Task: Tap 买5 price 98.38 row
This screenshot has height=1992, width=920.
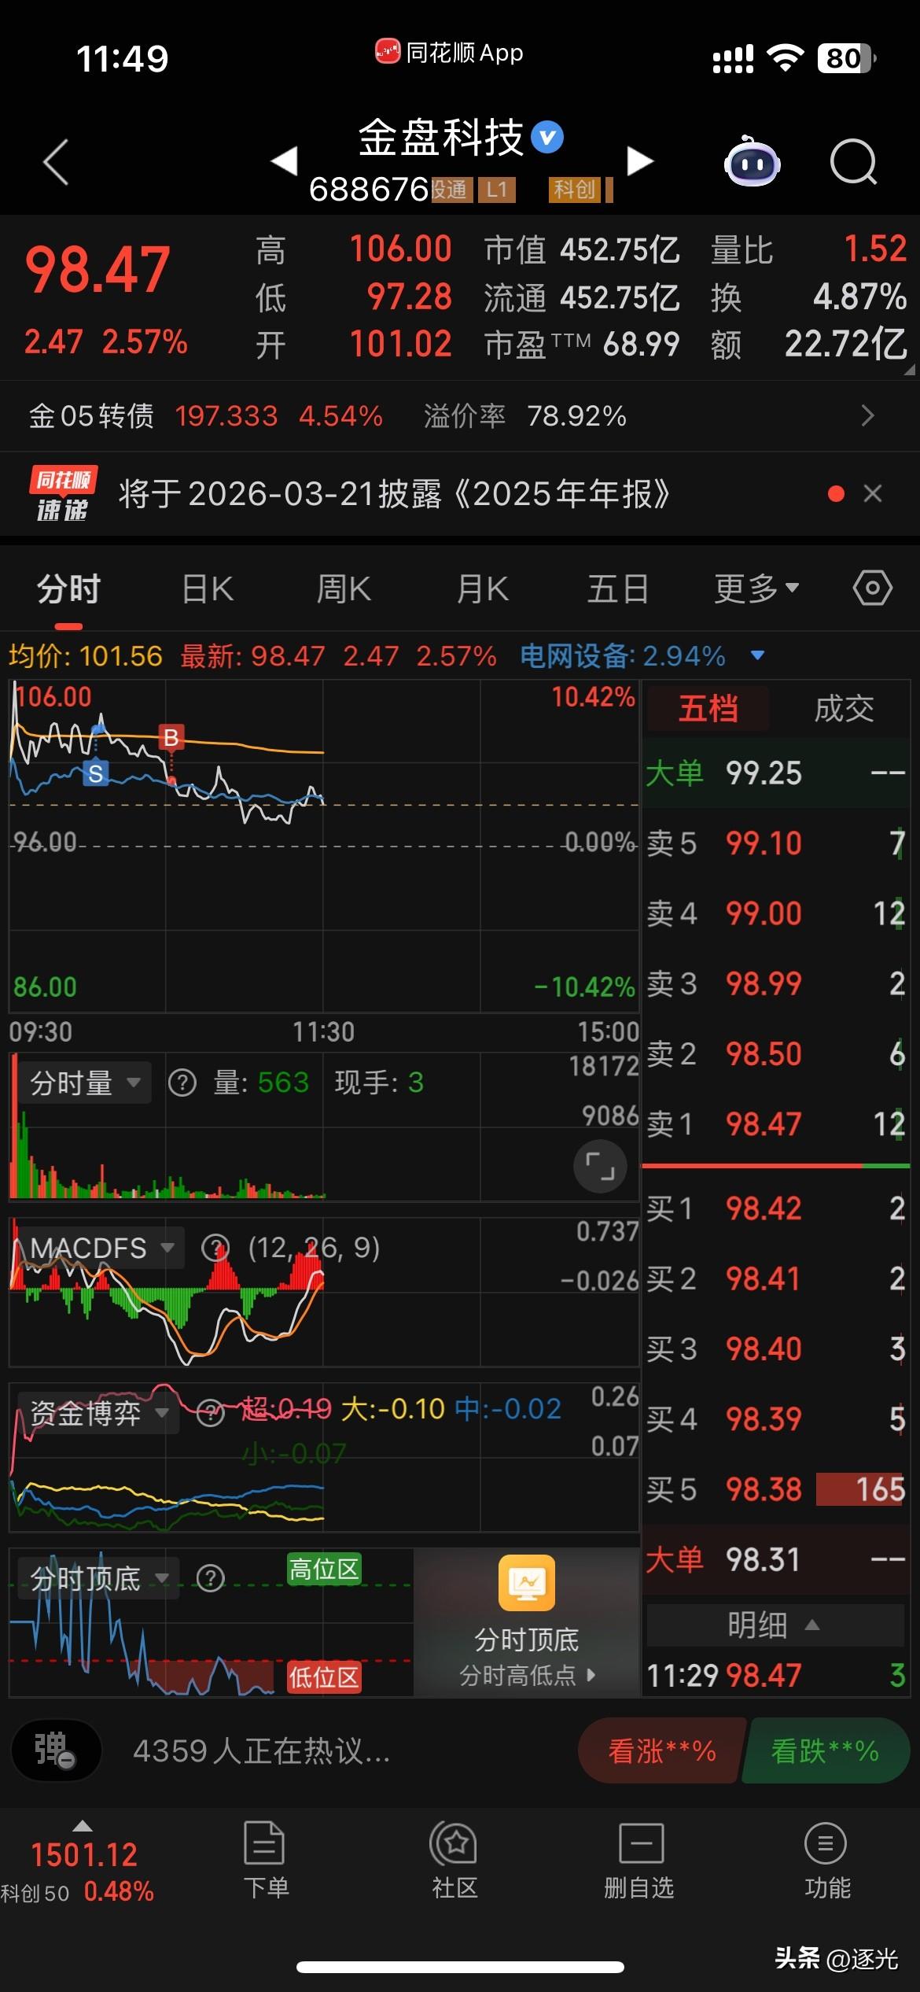Action: pos(776,1489)
